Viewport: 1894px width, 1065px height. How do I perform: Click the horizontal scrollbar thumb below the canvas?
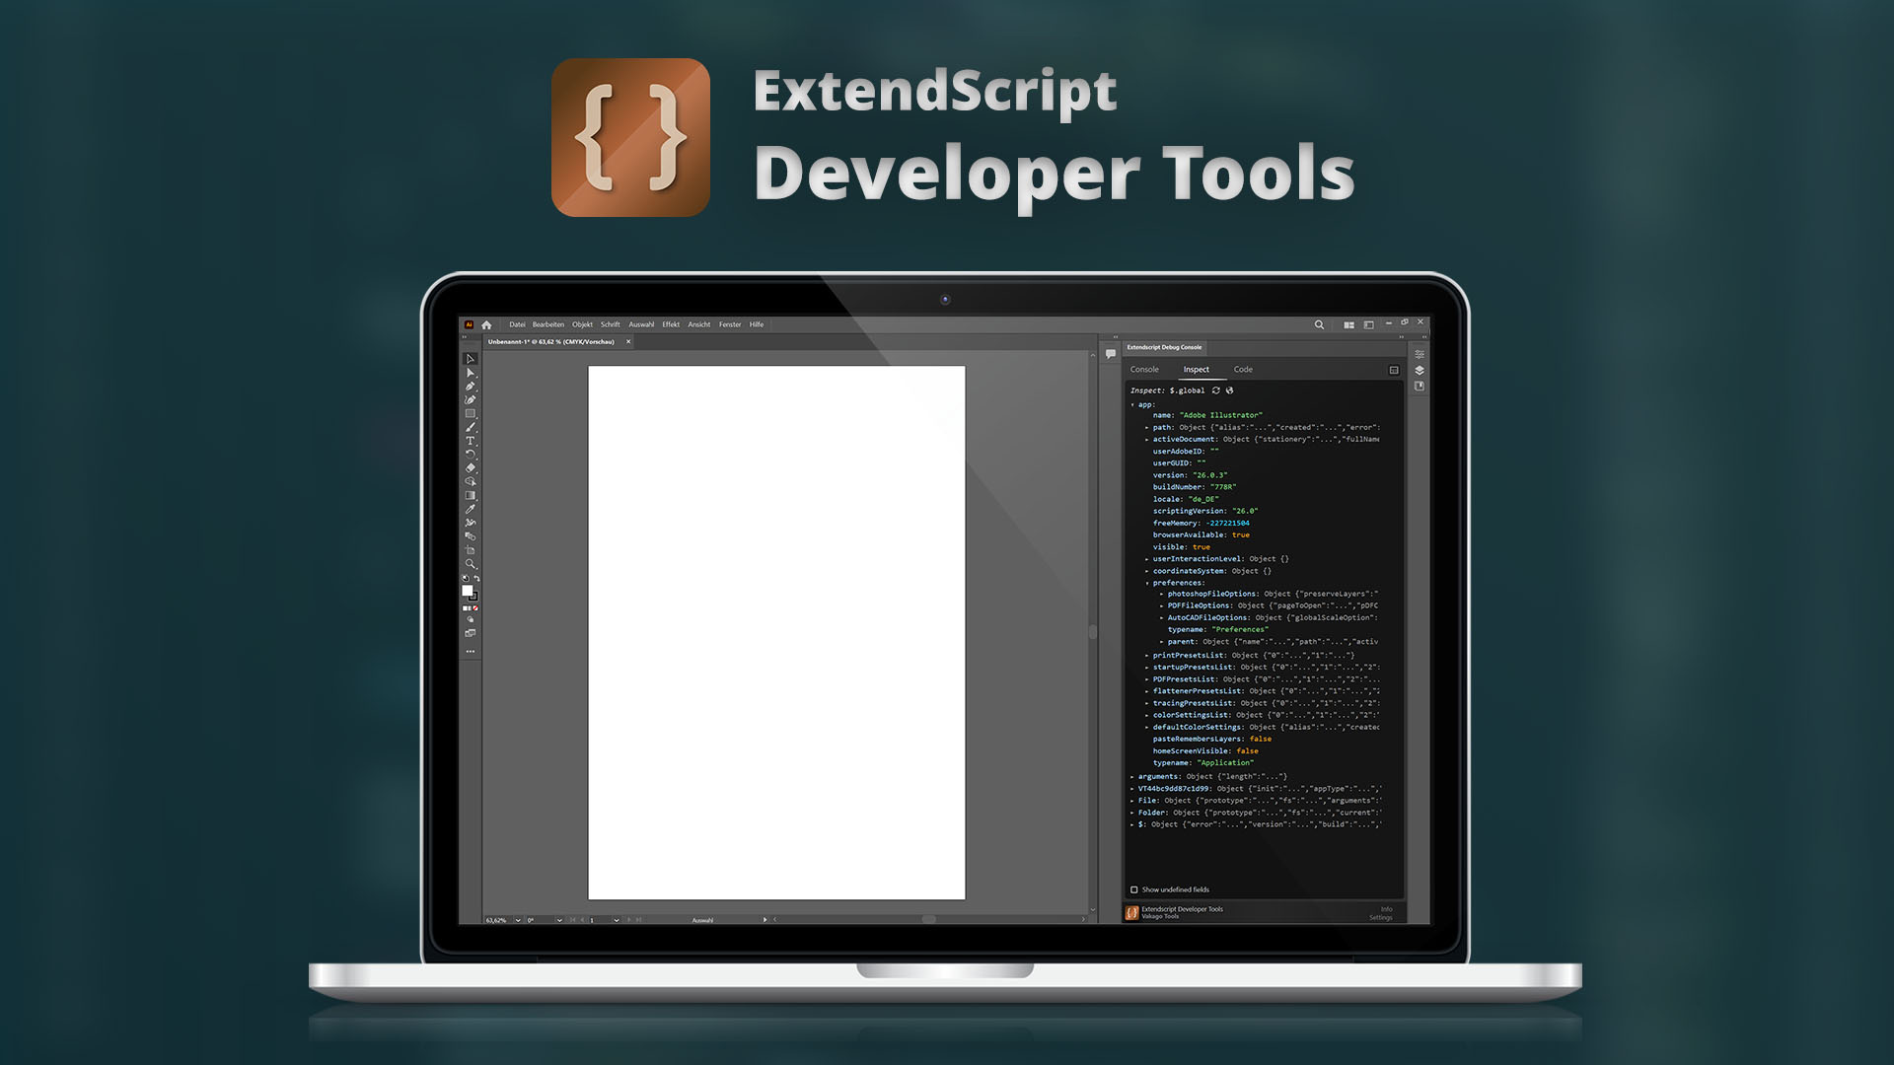929,919
